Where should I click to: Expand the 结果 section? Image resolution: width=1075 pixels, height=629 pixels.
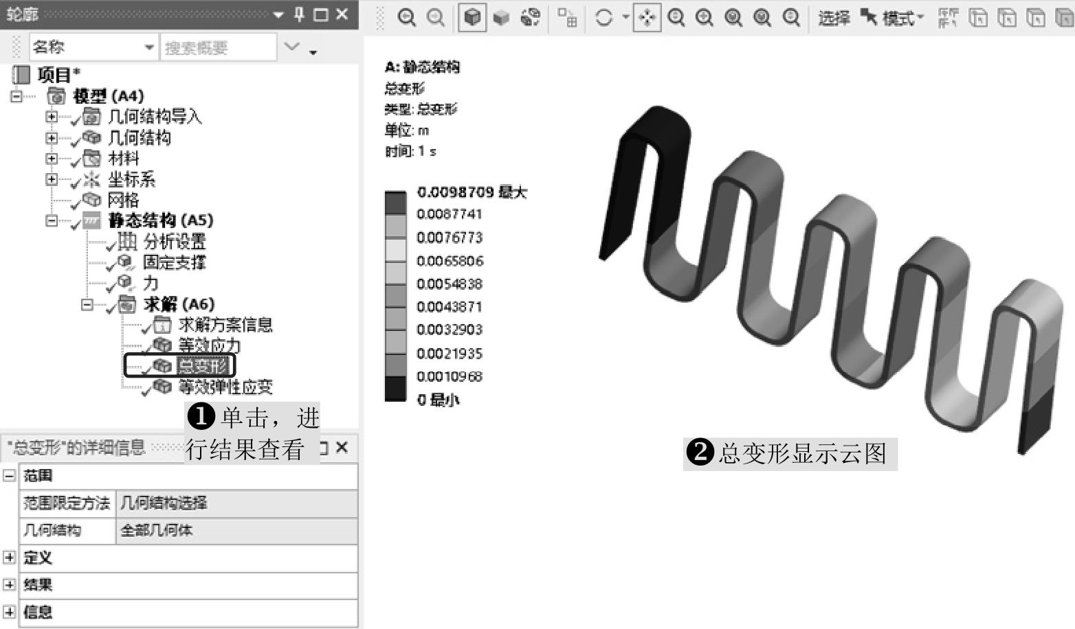(x=9, y=585)
